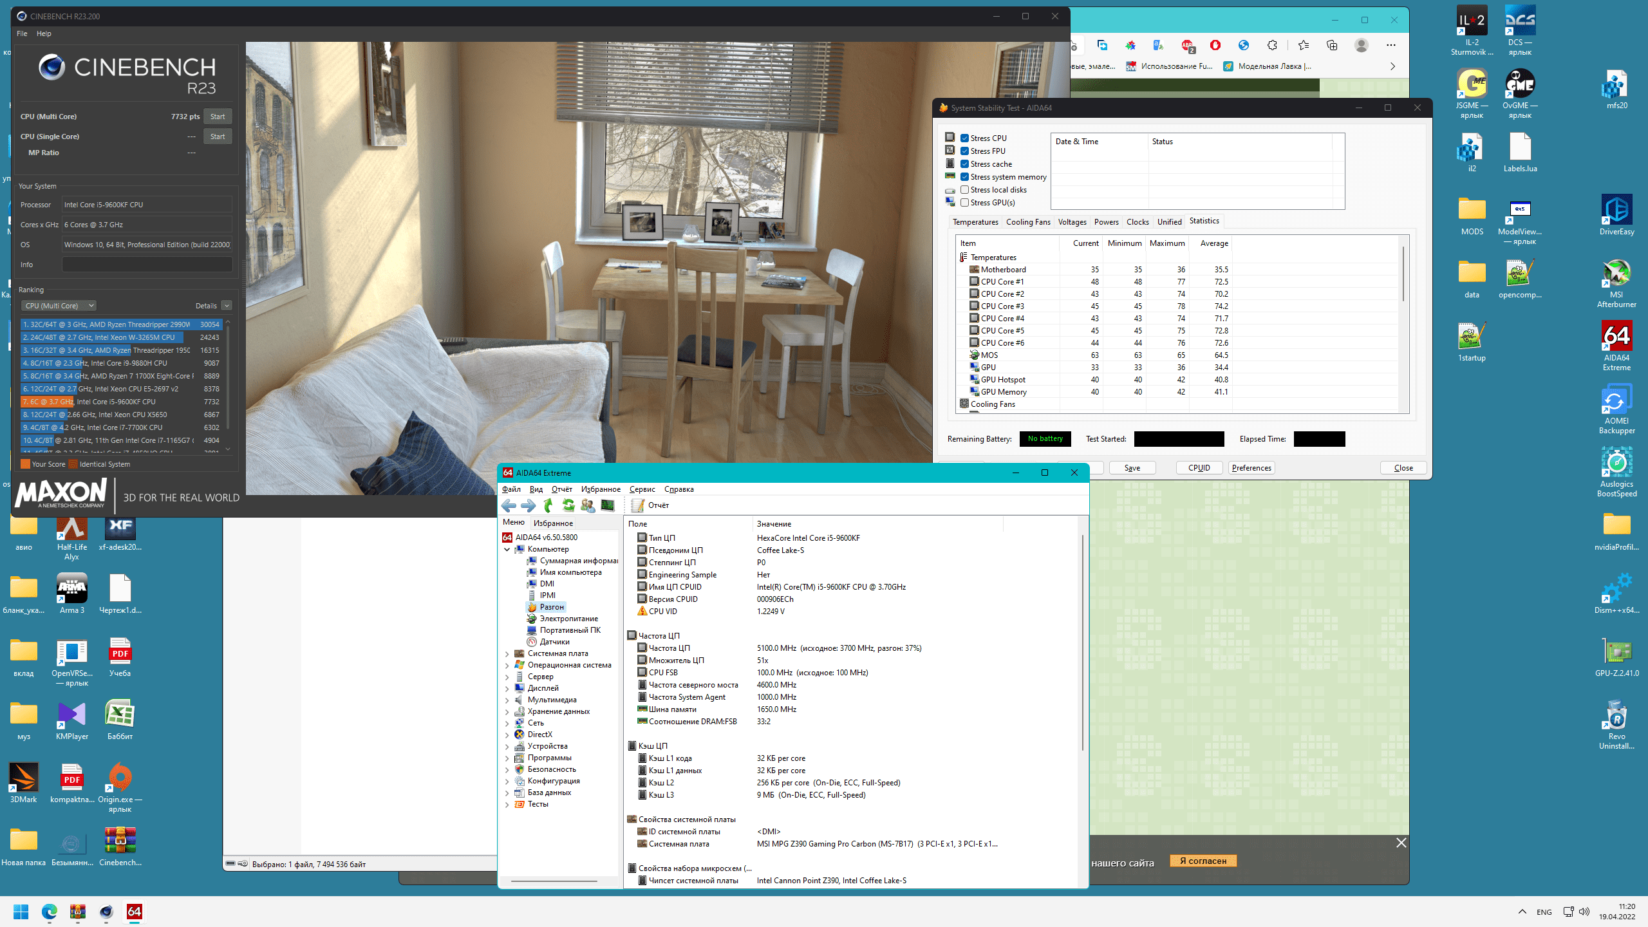Click AIDA64 toolbar refresh icon
This screenshot has width=1648, height=927.
(568, 505)
